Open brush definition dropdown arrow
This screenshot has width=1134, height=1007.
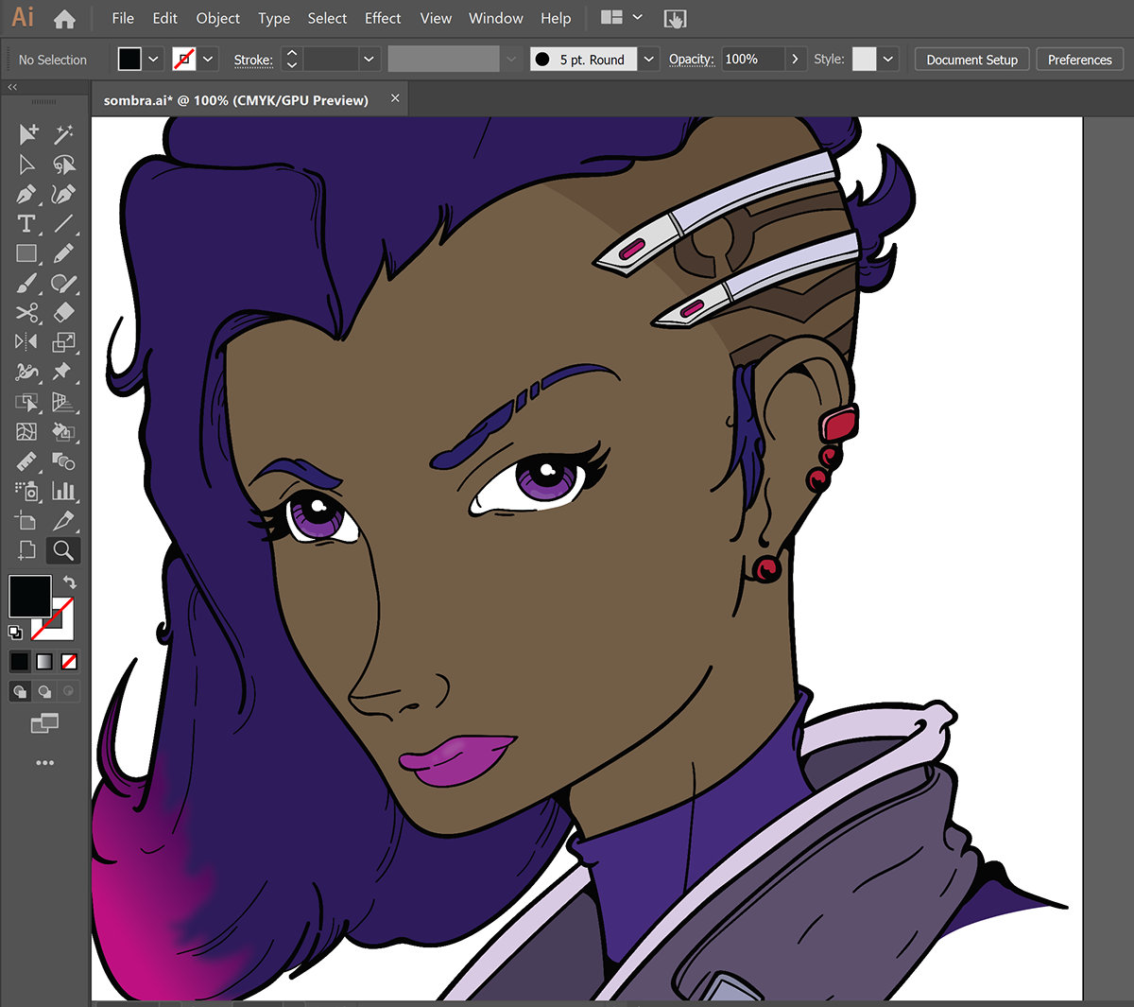coord(648,60)
